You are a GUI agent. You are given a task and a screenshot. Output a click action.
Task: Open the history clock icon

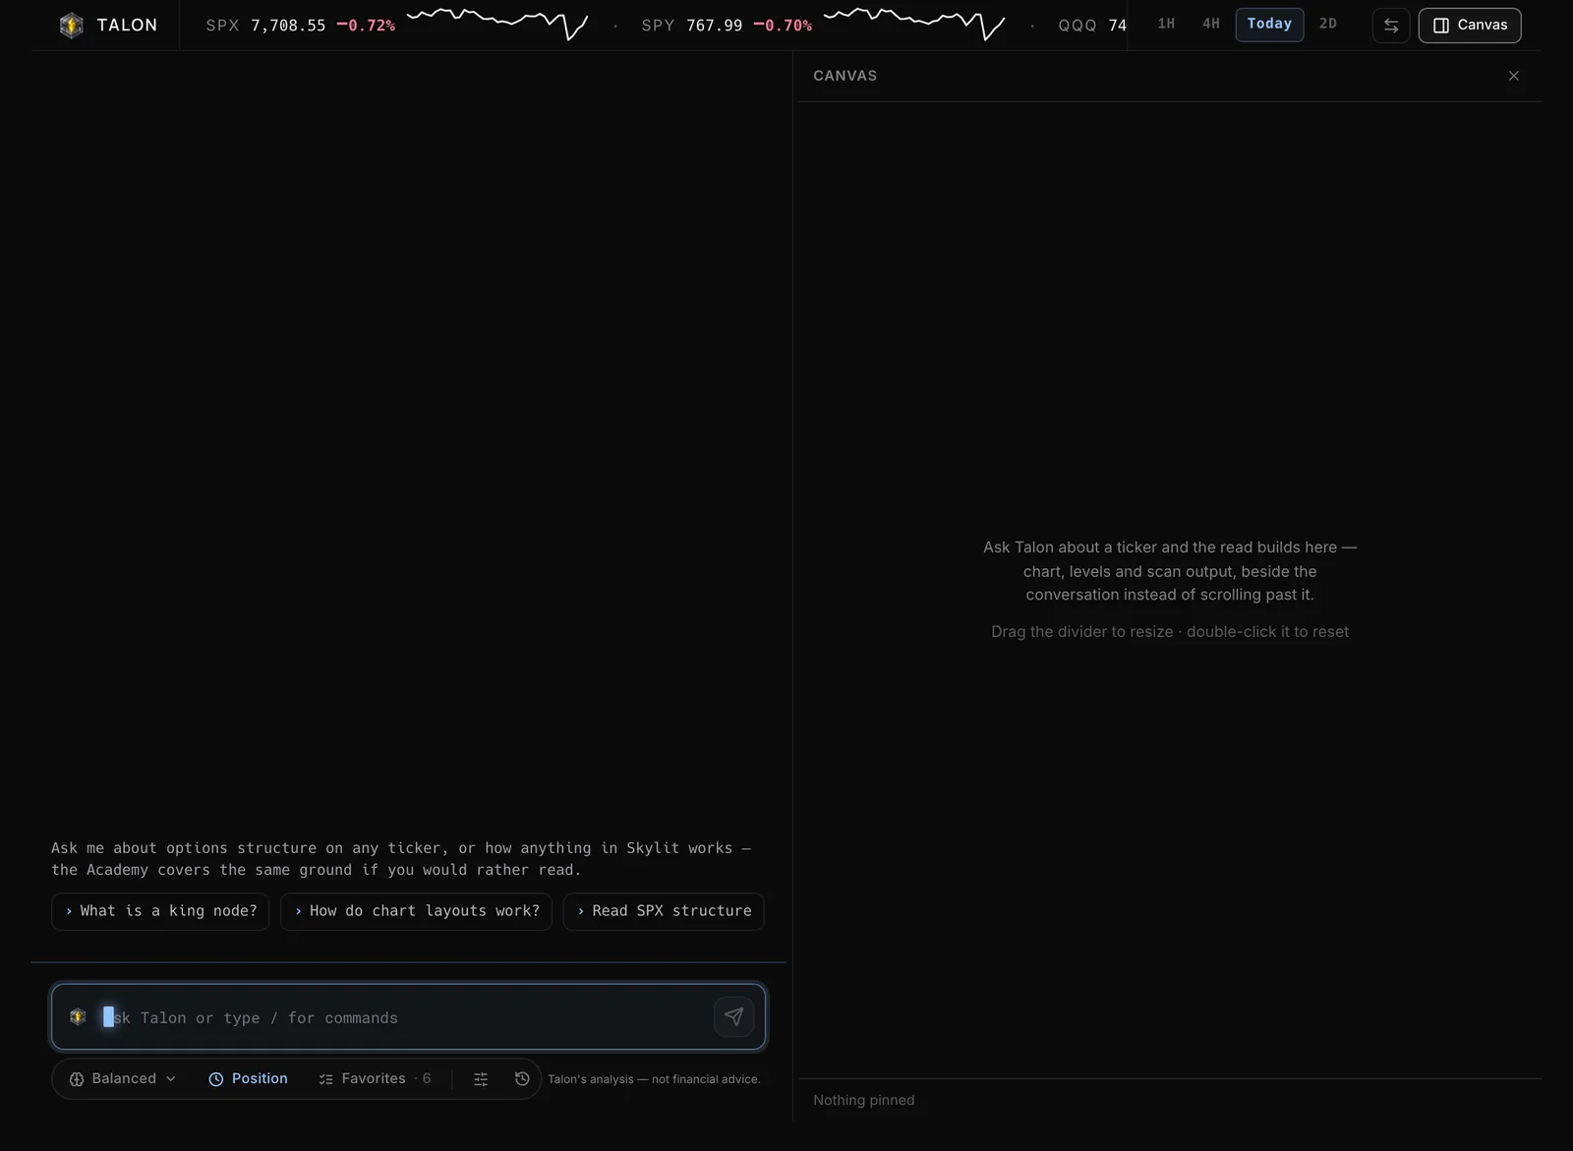point(522,1079)
